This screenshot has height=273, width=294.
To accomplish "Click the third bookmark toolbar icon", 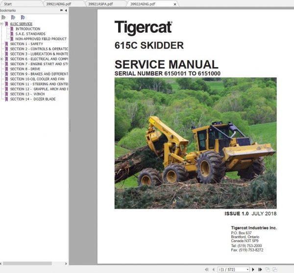I will click(x=23, y=18).
